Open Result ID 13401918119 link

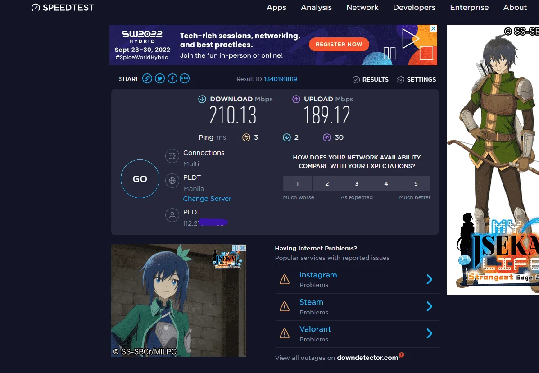281,79
